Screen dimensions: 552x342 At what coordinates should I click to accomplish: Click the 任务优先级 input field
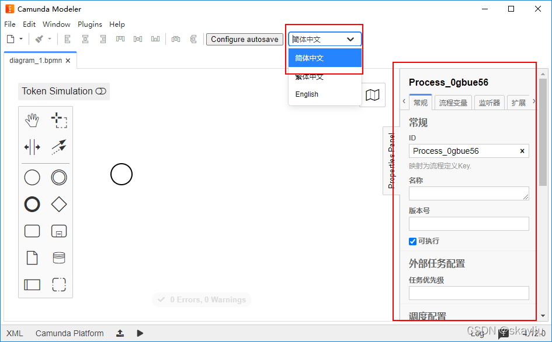(x=469, y=293)
